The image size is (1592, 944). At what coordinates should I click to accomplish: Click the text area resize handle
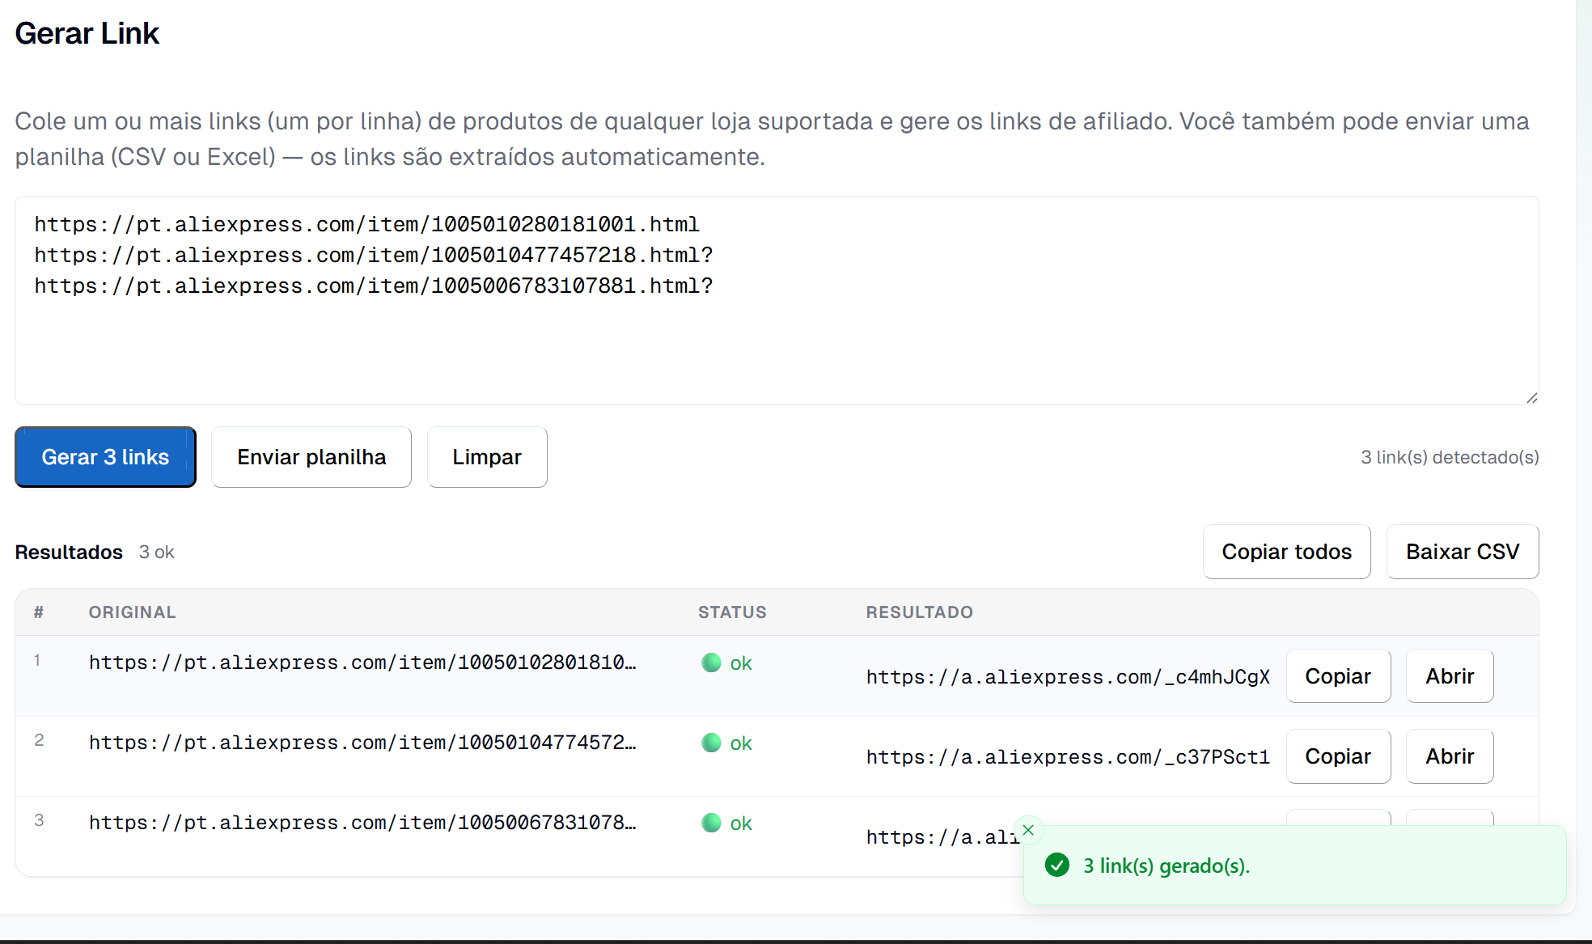pos(1531,397)
